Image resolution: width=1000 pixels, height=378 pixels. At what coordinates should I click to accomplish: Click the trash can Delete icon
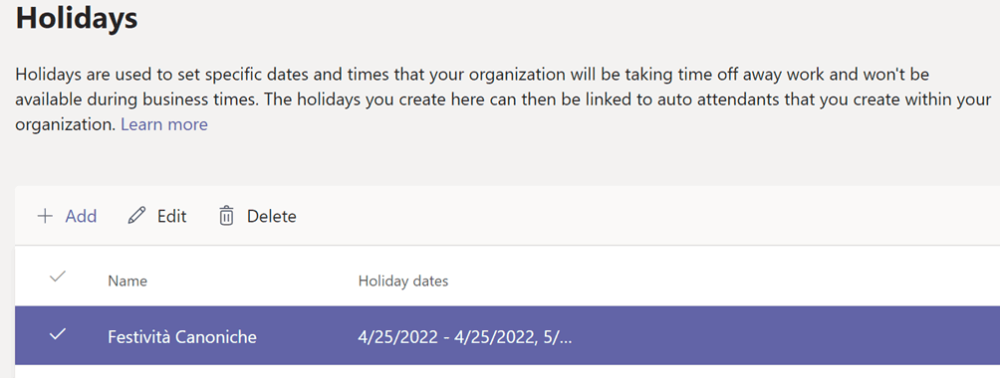(x=226, y=216)
